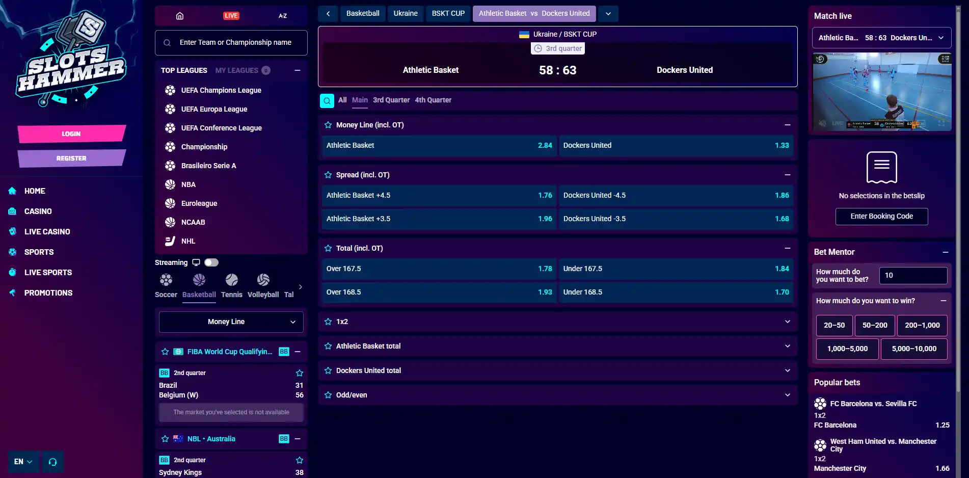Switch to the A-Z tab
This screenshot has height=478, width=969.
coord(283,16)
